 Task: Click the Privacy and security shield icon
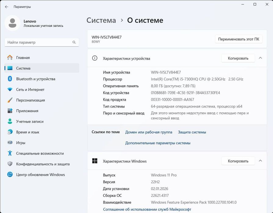coord(10,164)
